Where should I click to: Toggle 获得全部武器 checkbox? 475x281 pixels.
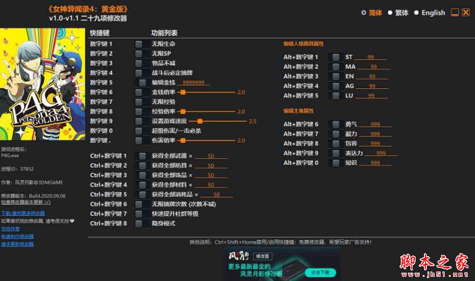[142, 156]
